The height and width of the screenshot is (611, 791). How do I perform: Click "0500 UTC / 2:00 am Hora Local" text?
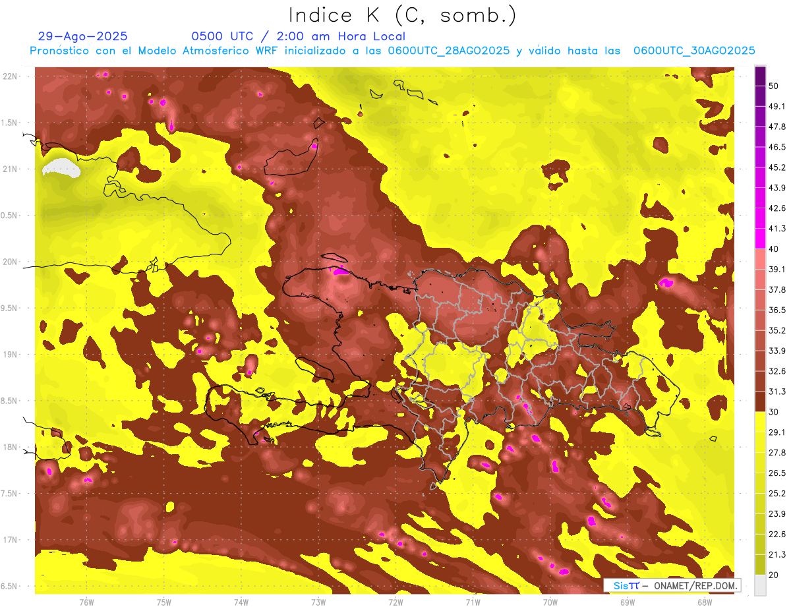tap(298, 36)
